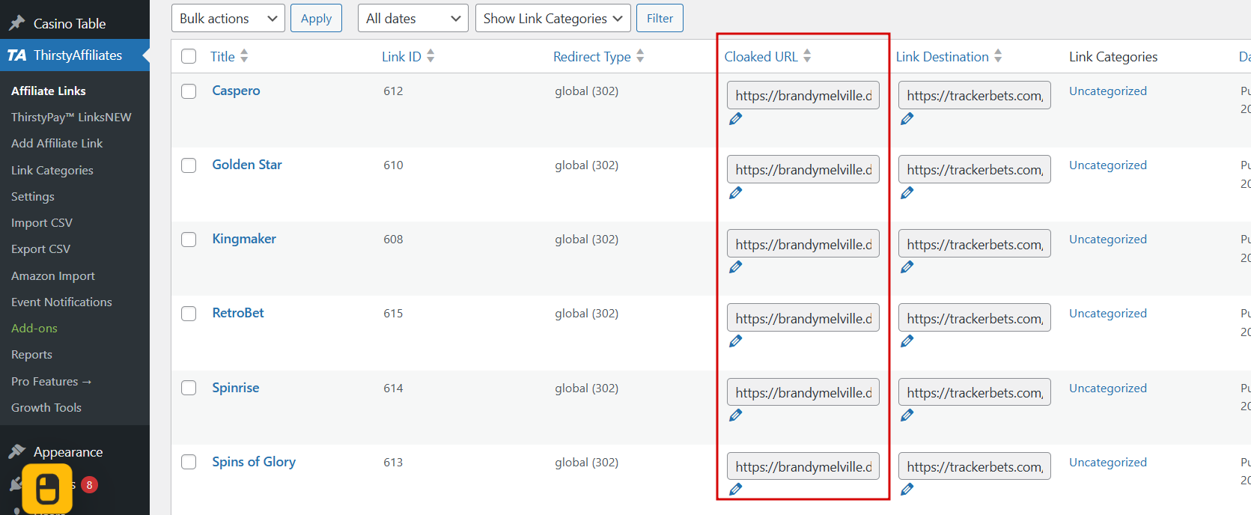The height and width of the screenshot is (515, 1251).
Task: Open Pro Features sidebar item
Action: pyautogui.click(x=52, y=381)
